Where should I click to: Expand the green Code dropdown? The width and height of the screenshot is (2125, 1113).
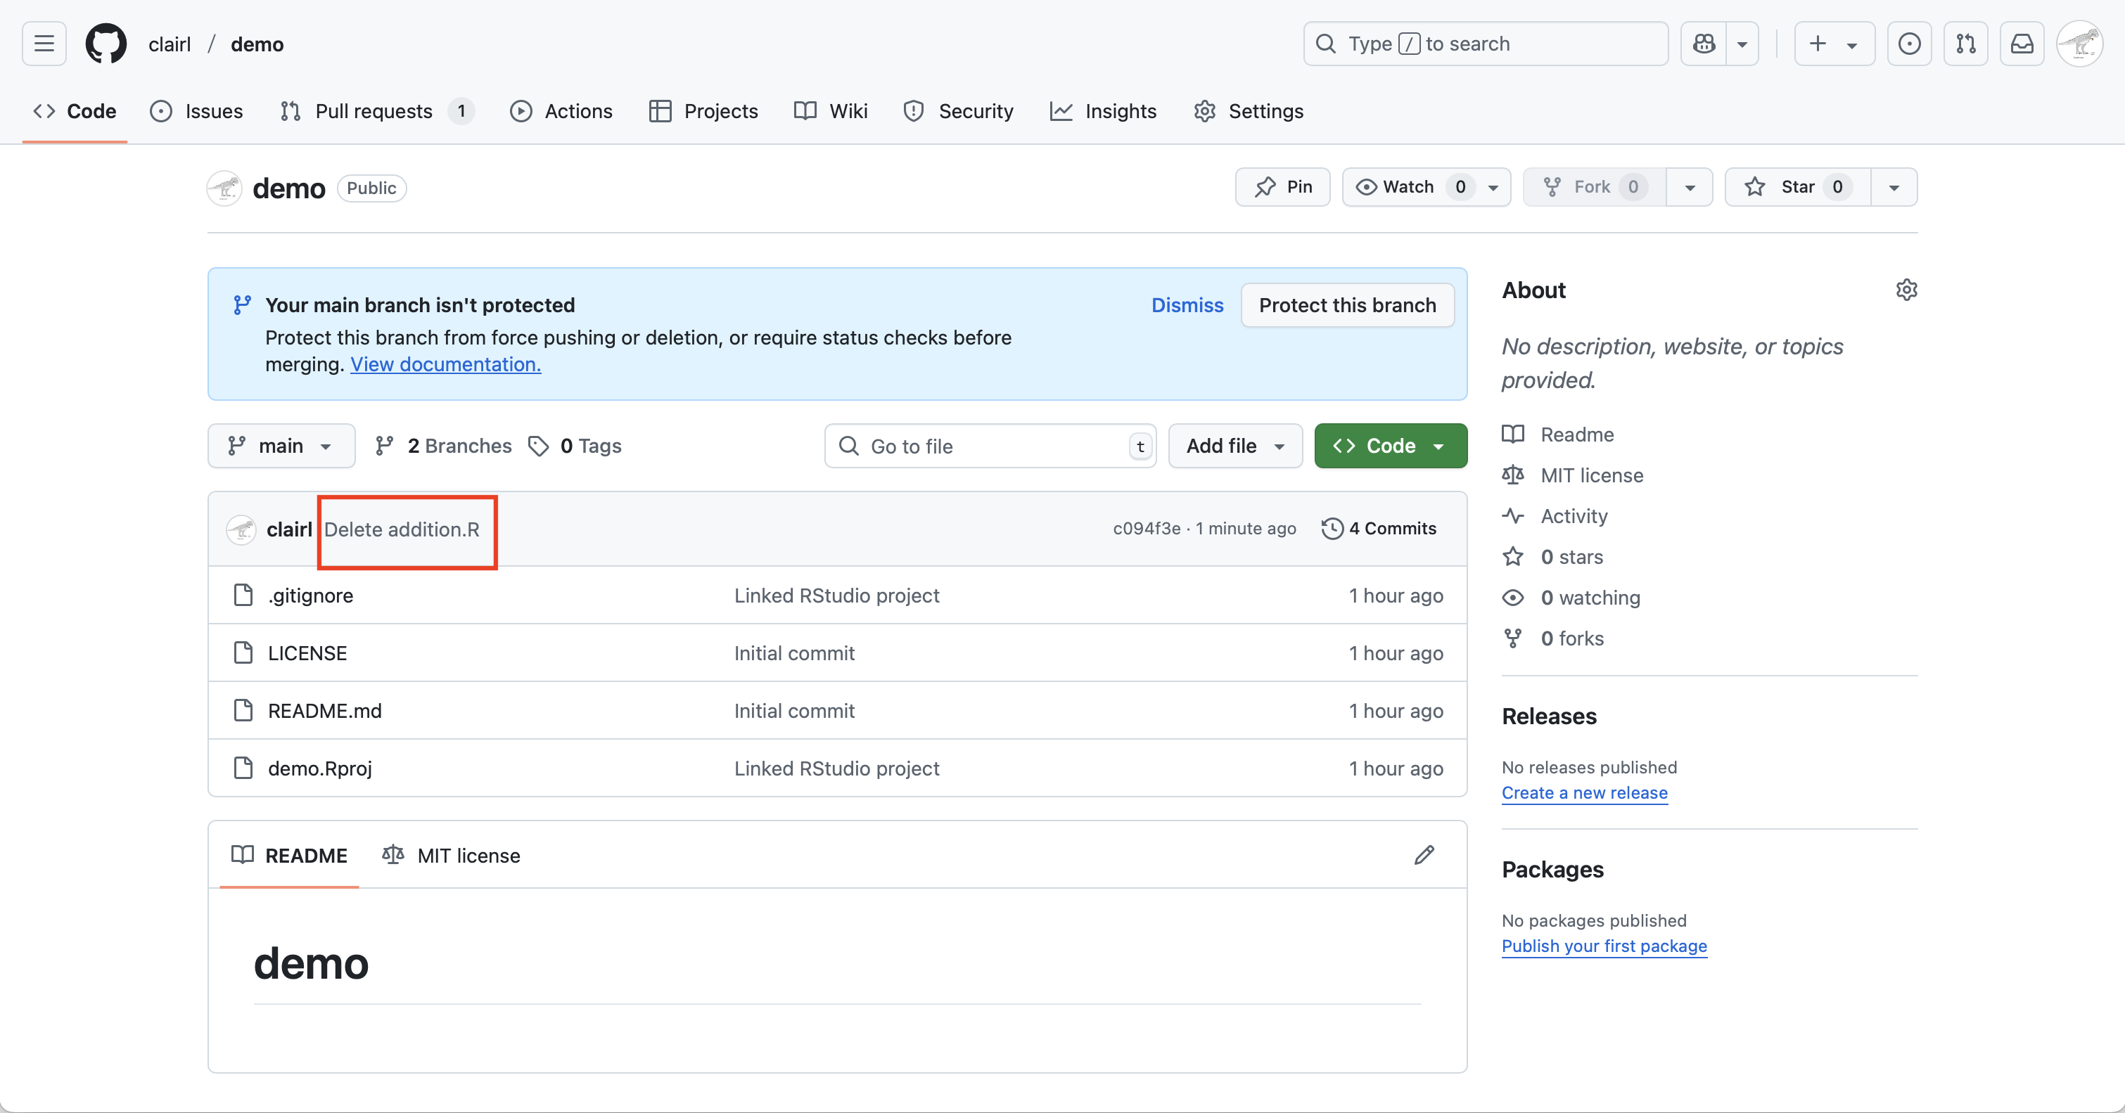click(x=1390, y=446)
